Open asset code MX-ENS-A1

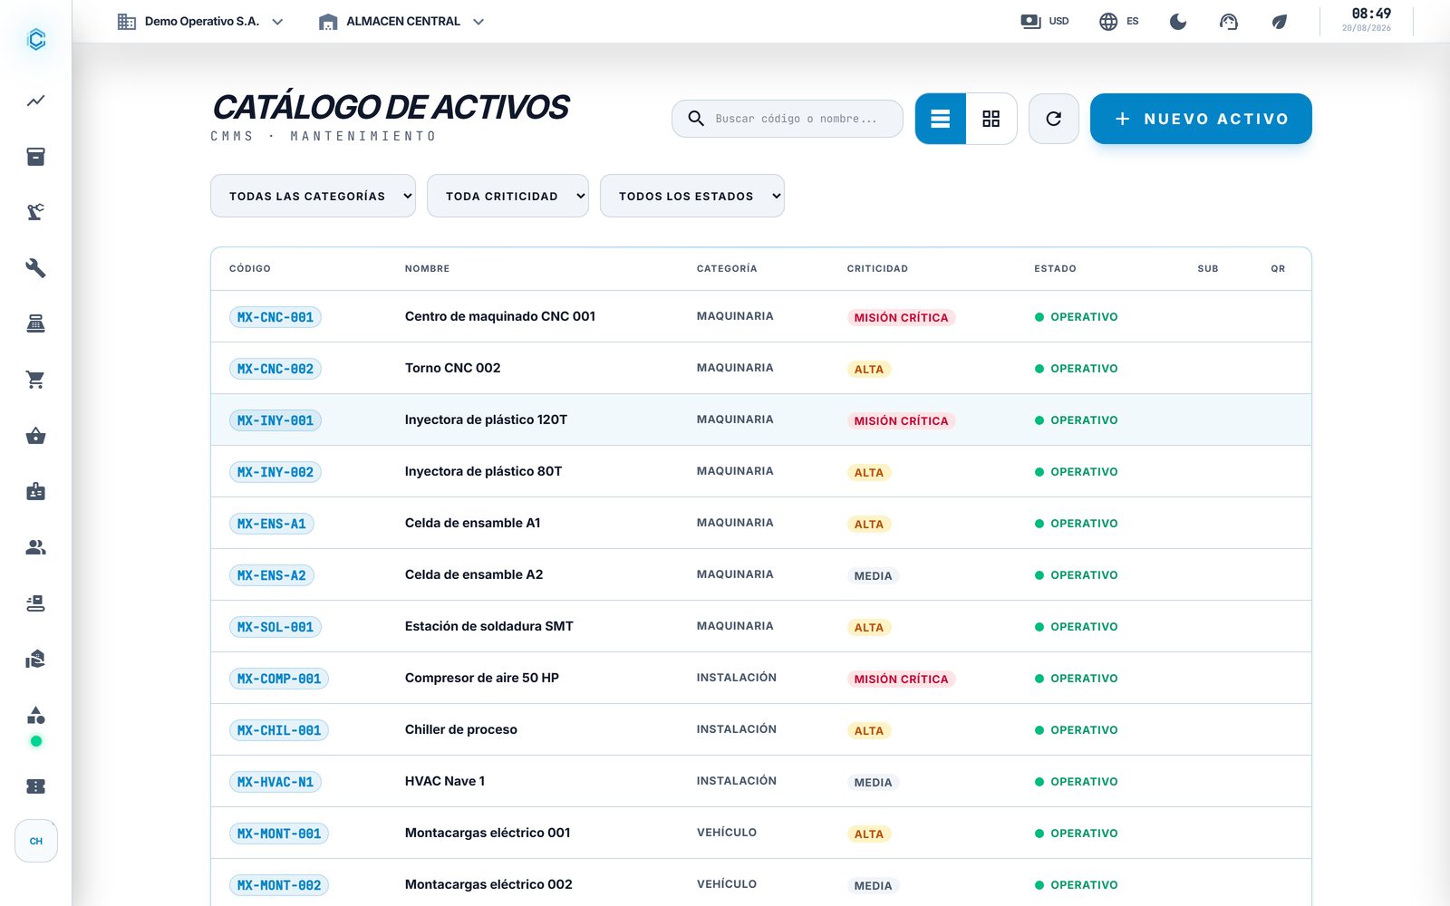(x=272, y=524)
